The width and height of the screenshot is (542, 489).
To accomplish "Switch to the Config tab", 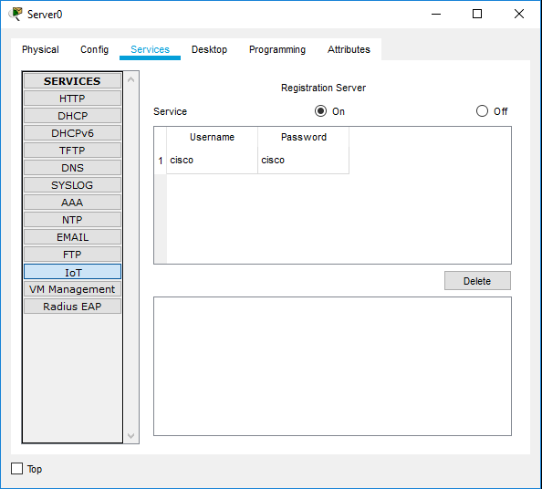I will 94,49.
